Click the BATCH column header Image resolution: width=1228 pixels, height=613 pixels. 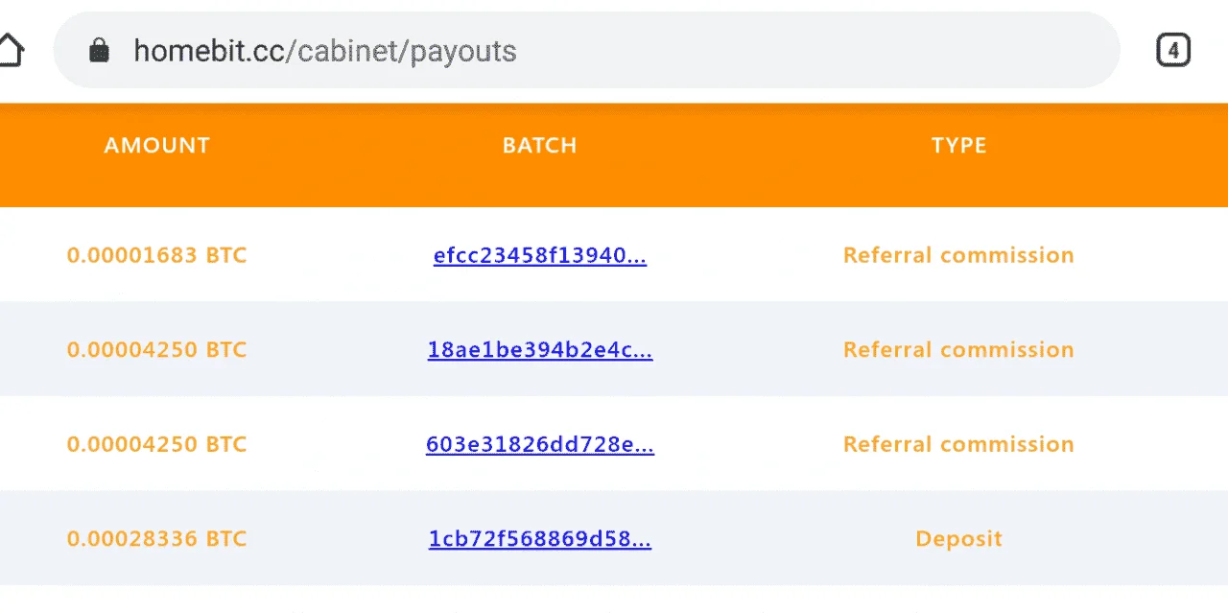tap(540, 146)
